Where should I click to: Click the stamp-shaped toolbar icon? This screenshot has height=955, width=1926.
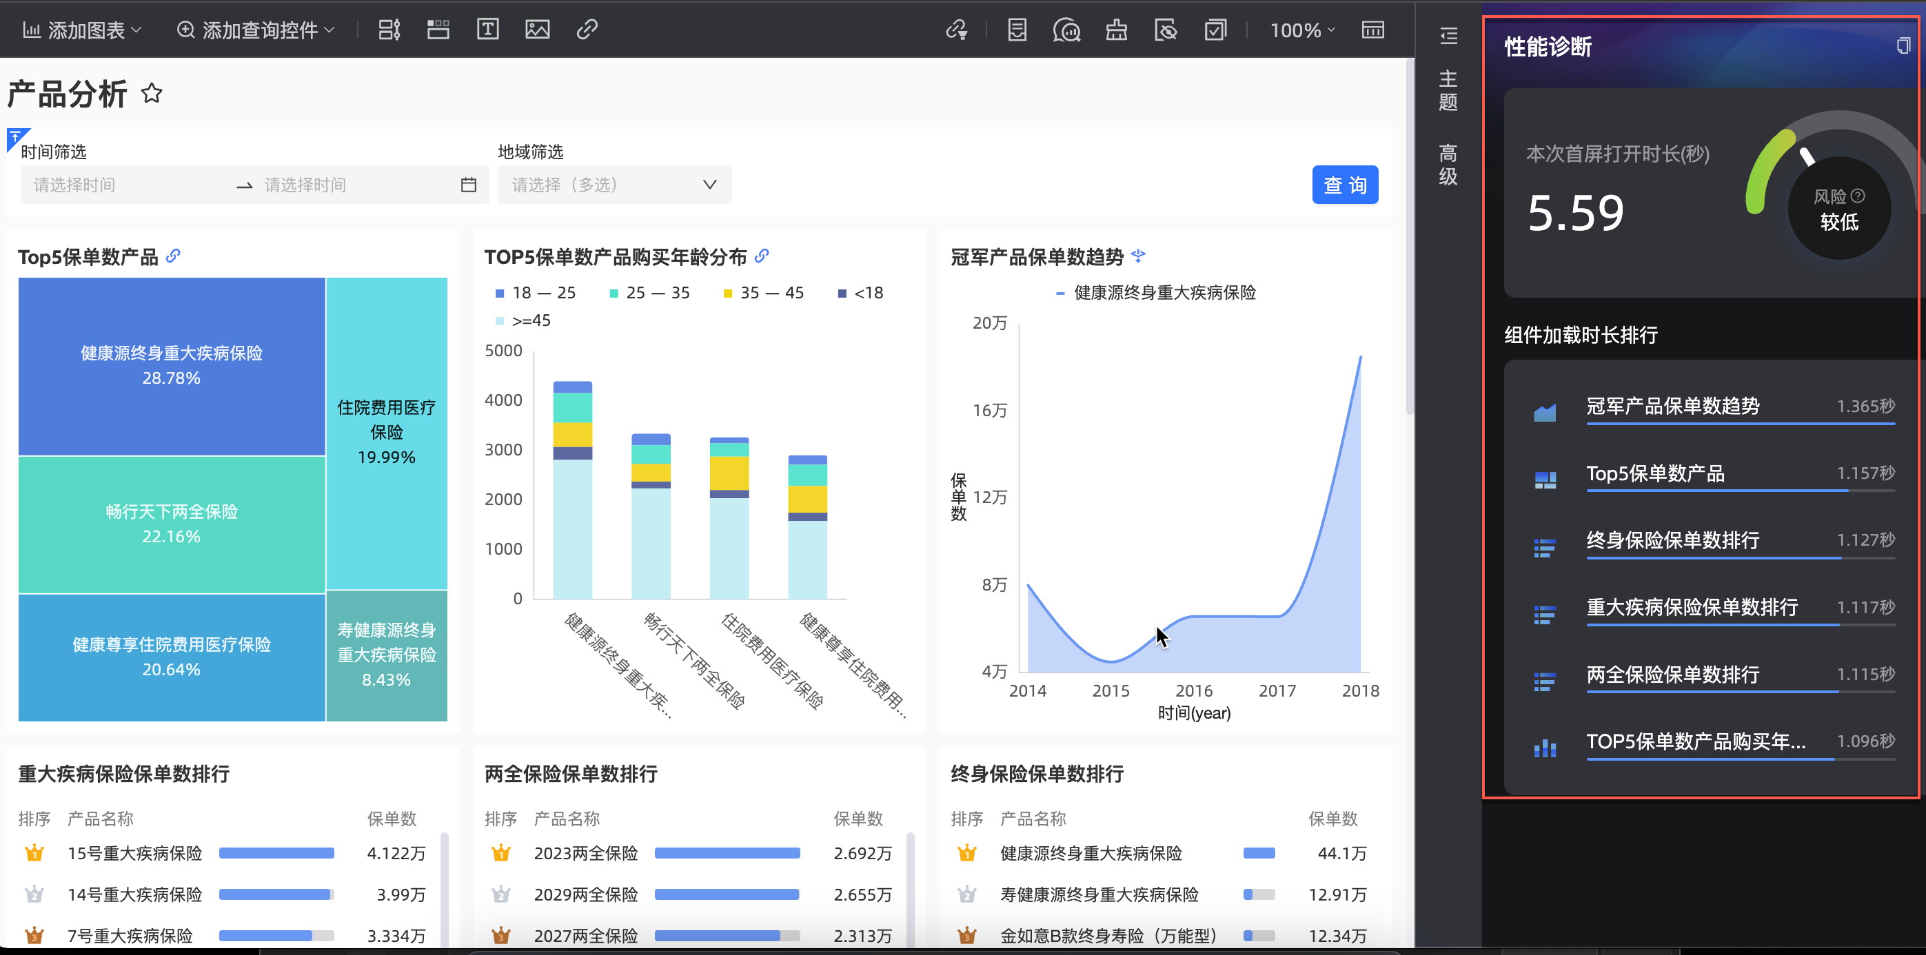pyautogui.click(x=1116, y=30)
